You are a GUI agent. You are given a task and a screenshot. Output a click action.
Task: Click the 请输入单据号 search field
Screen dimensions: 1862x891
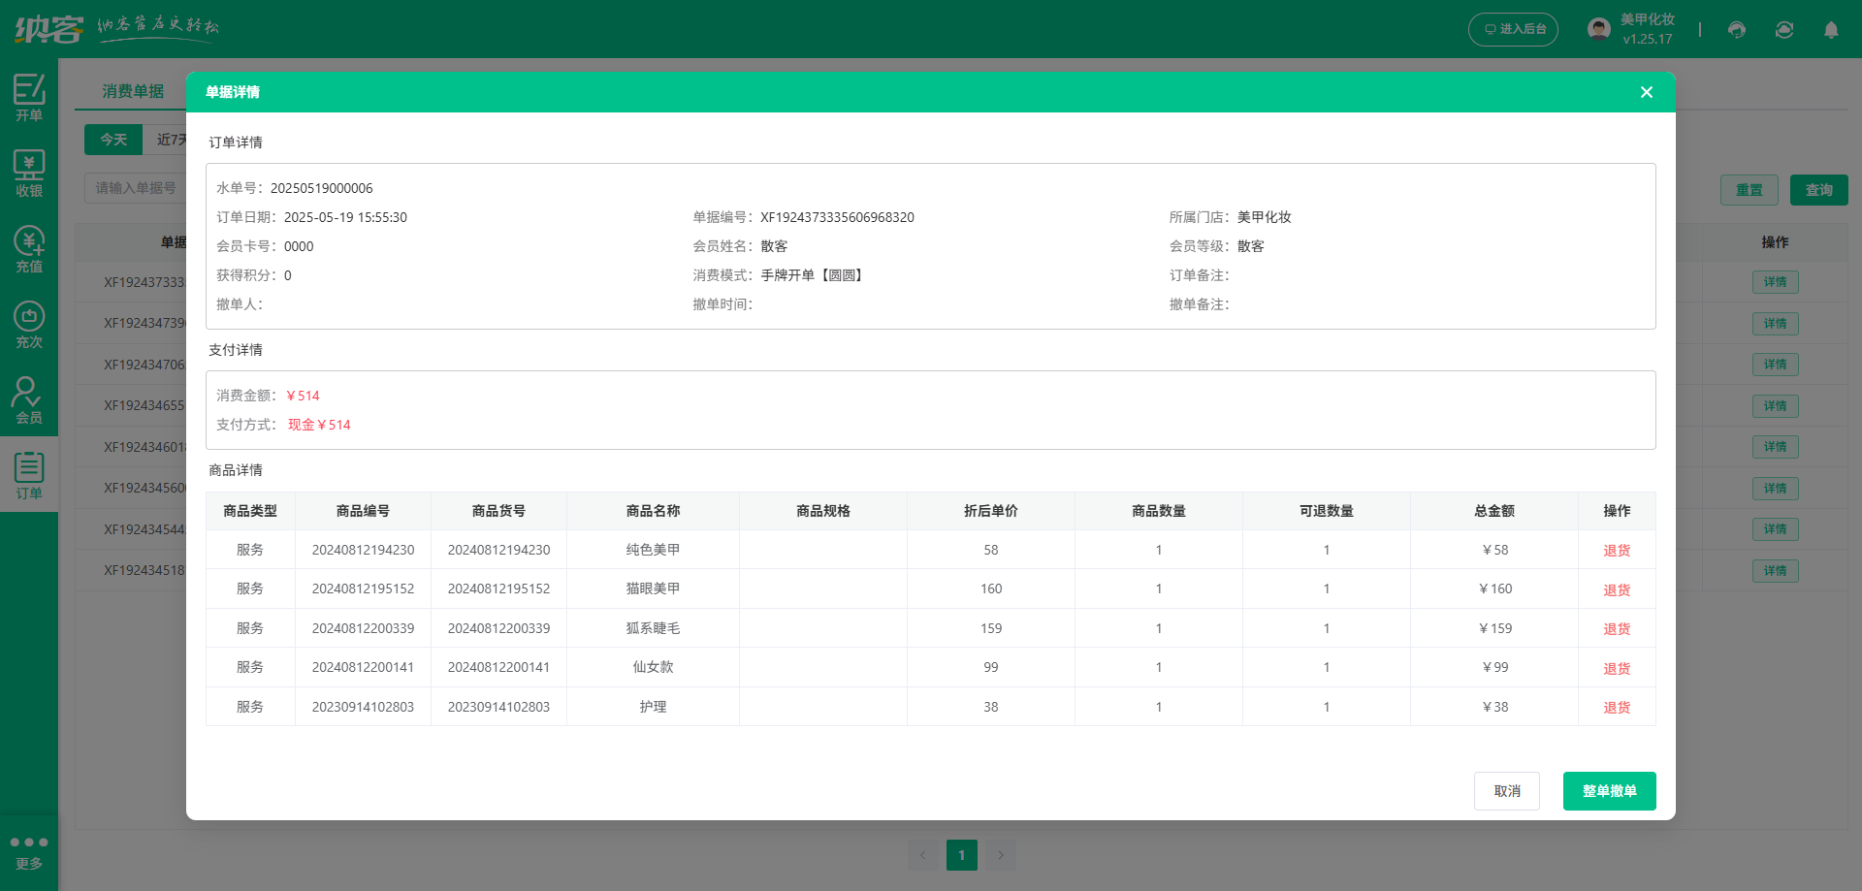[x=136, y=188]
